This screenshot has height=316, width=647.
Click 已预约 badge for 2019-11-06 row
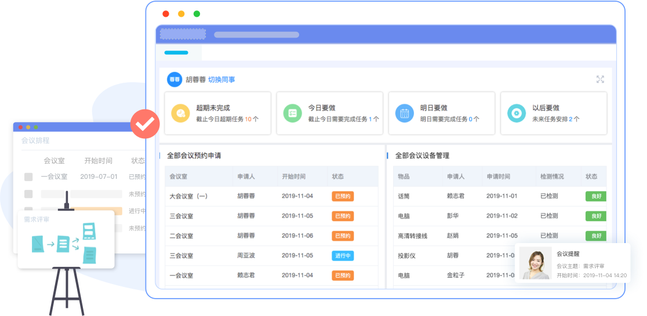coord(343,236)
